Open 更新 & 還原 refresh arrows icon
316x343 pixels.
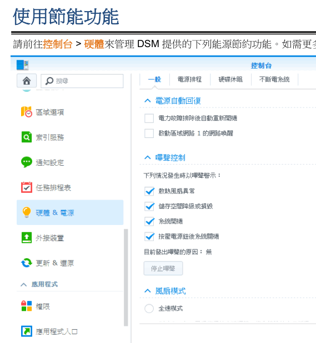click(x=27, y=263)
